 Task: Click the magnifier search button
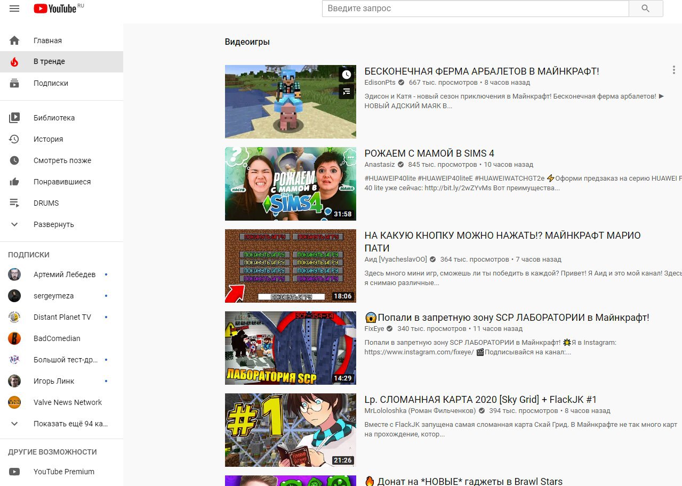pyautogui.click(x=646, y=9)
